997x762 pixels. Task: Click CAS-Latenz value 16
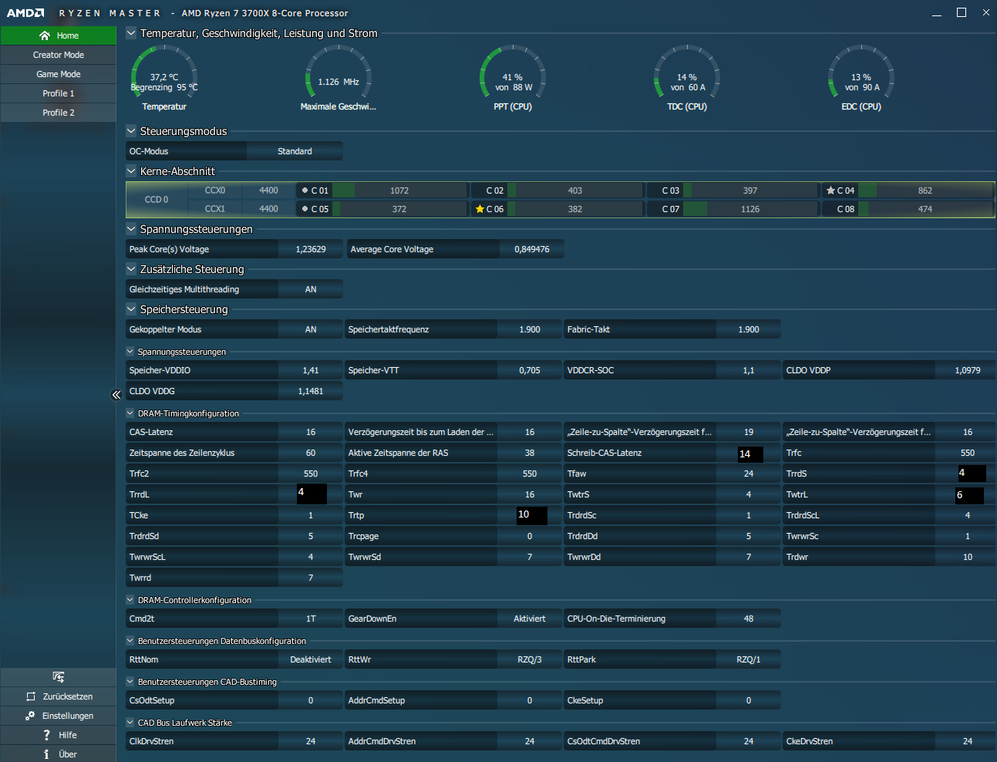pos(311,432)
